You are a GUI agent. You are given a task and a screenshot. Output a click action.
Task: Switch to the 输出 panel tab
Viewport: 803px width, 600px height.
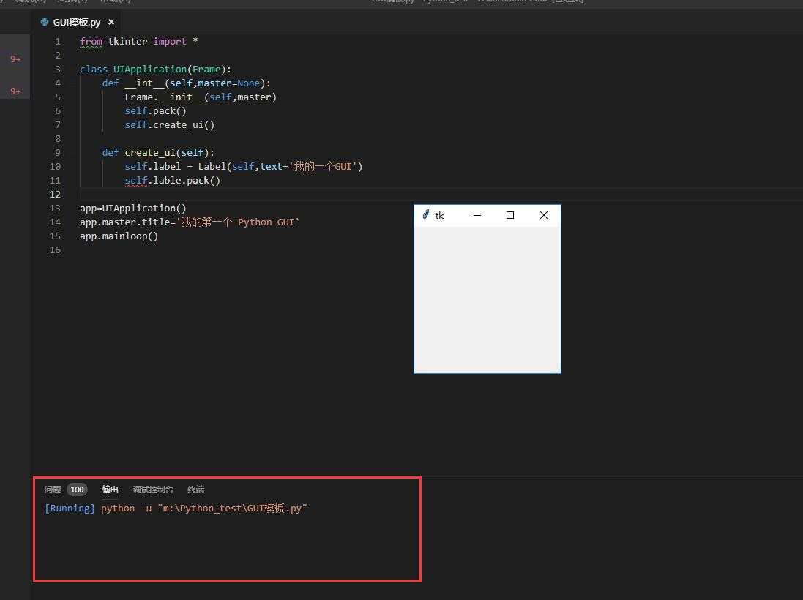pos(110,490)
